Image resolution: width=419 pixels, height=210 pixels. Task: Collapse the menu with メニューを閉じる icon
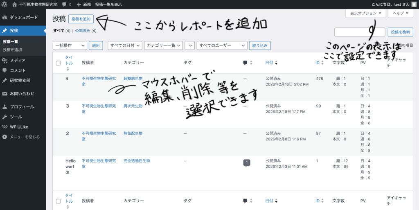pyautogui.click(x=5, y=137)
